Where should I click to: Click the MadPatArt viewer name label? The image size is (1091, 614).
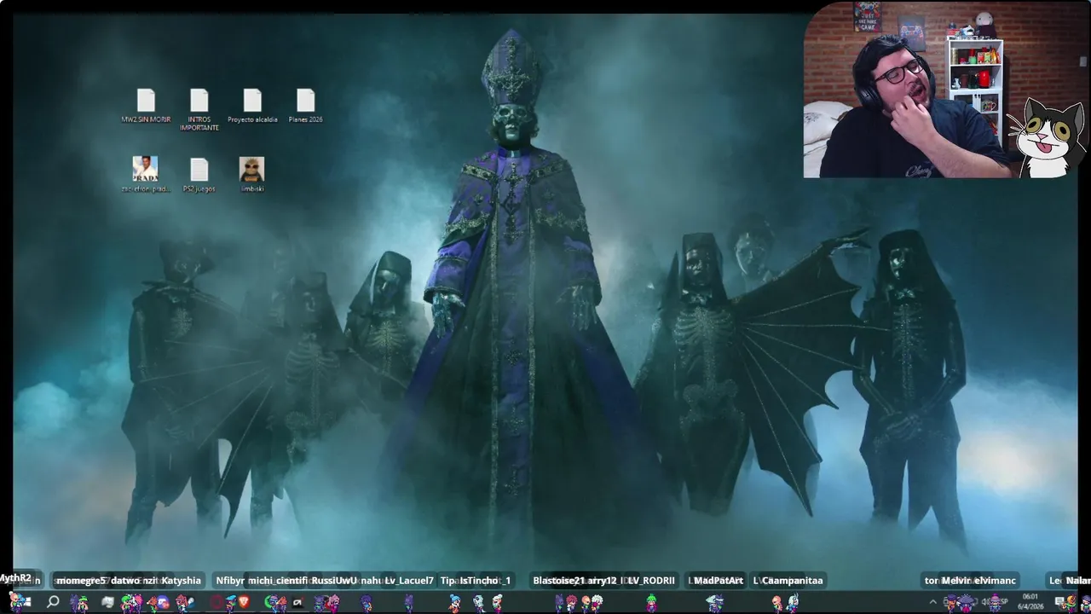[719, 581]
